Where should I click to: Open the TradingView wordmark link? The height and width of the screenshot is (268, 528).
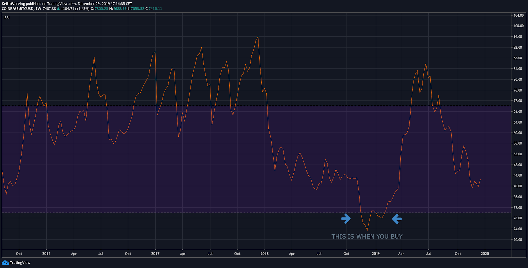20,263
